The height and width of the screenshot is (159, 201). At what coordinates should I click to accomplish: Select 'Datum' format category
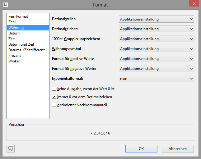point(14,33)
